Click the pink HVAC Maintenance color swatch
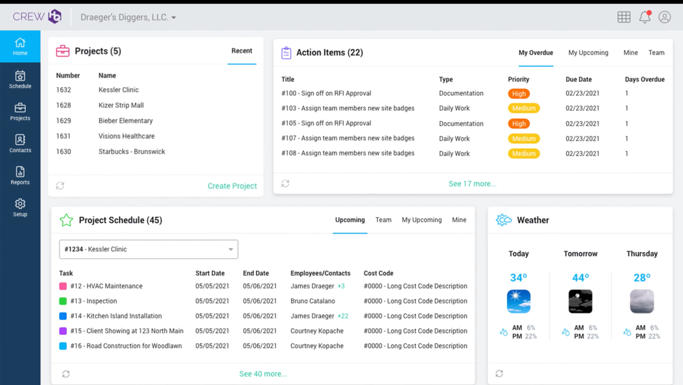Screen dimensions: 683x385 coord(63,286)
